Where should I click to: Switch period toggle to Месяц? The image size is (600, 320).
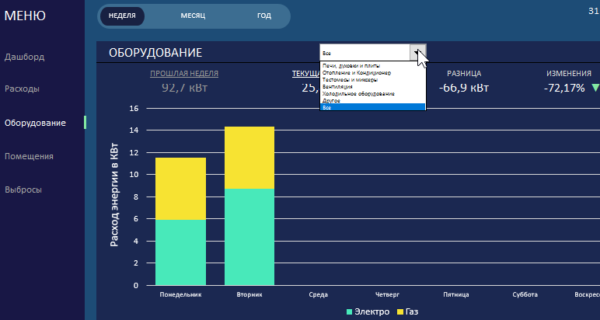(193, 16)
